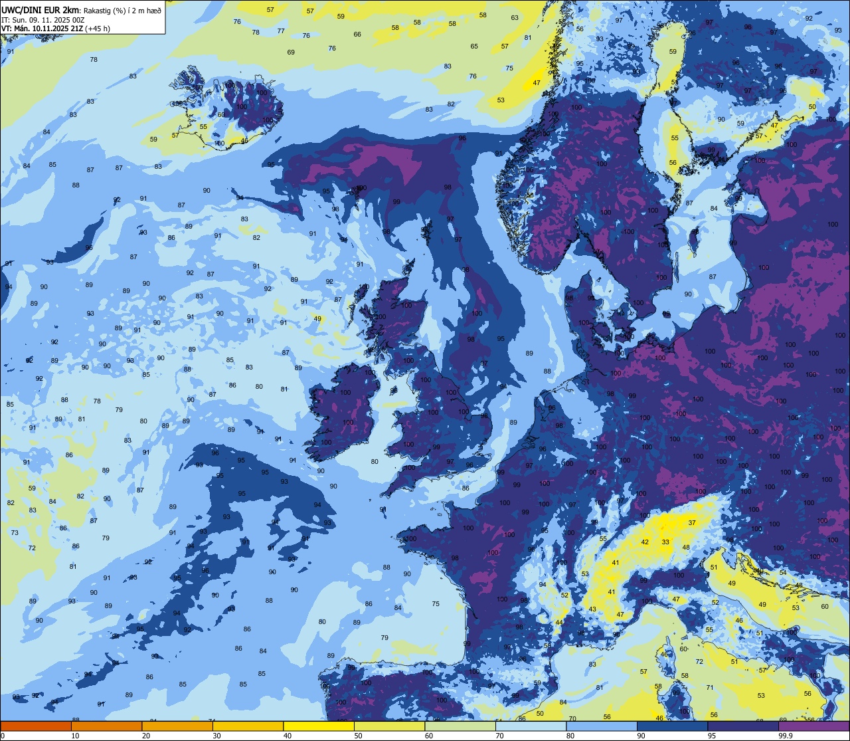The width and height of the screenshot is (850, 741).
Task: Click the '33' humidity value on the map
Action: pos(665,542)
